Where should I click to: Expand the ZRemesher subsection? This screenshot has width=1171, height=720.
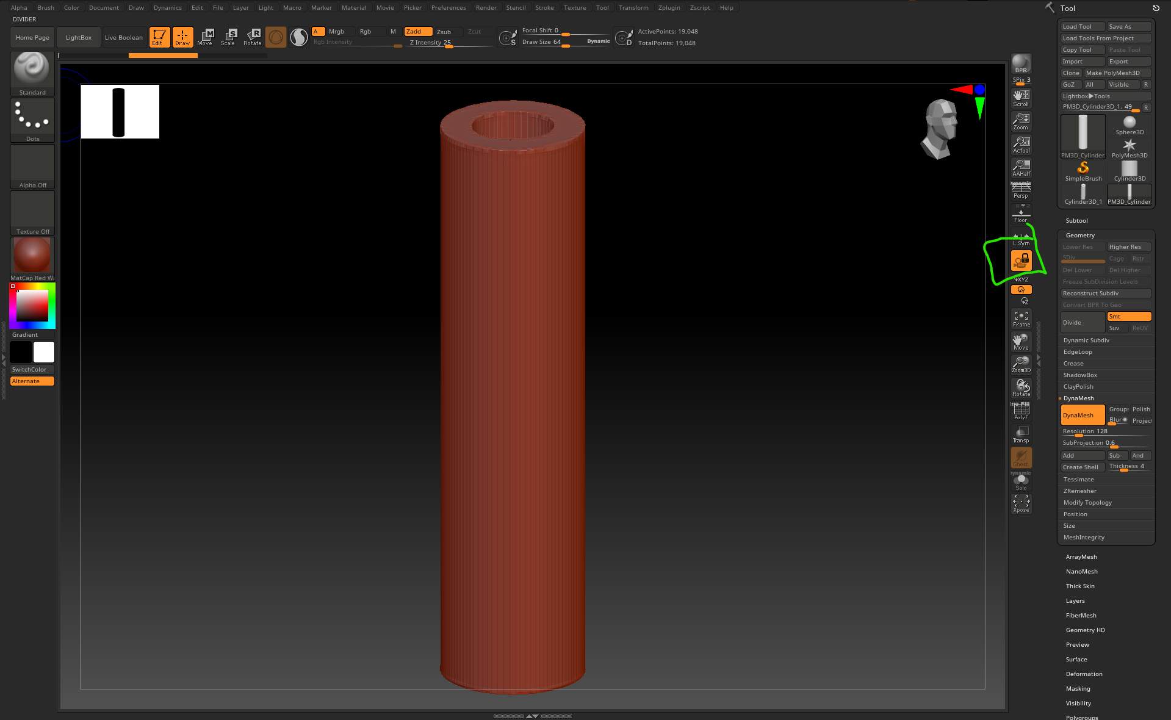[1079, 491]
